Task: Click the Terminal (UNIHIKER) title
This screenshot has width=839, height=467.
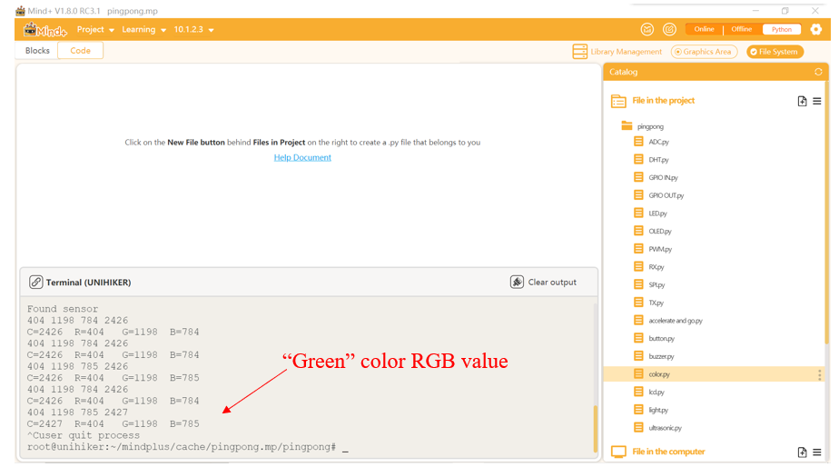Action: (x=88, y=283)
